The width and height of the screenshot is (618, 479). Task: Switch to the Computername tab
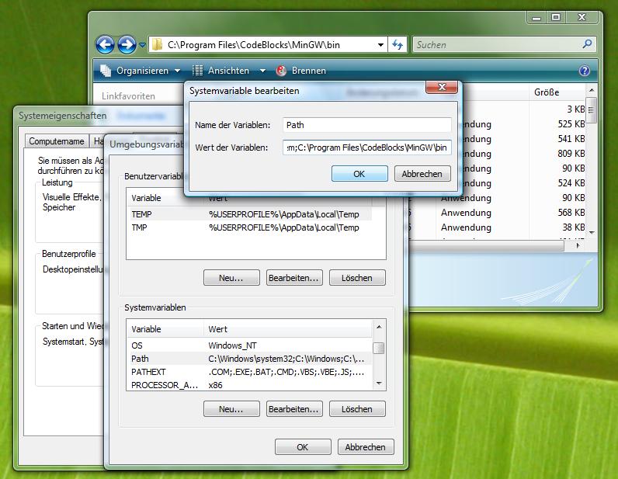pyautogui.click(x=56, y=141)
